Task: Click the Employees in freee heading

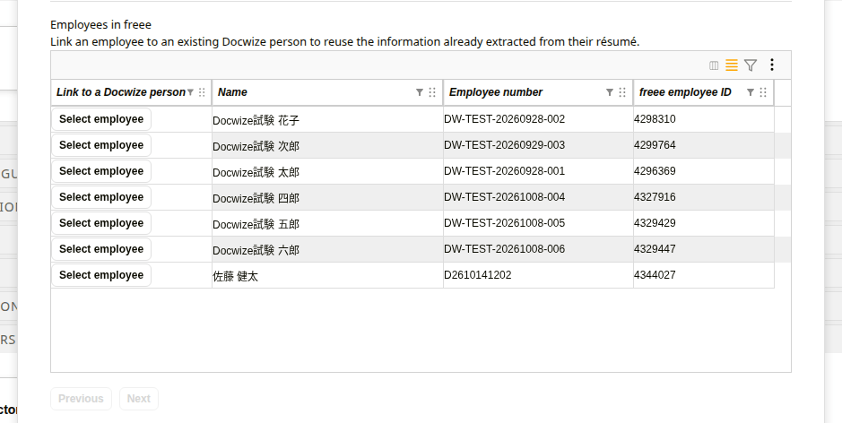Action: pos(101,25)
